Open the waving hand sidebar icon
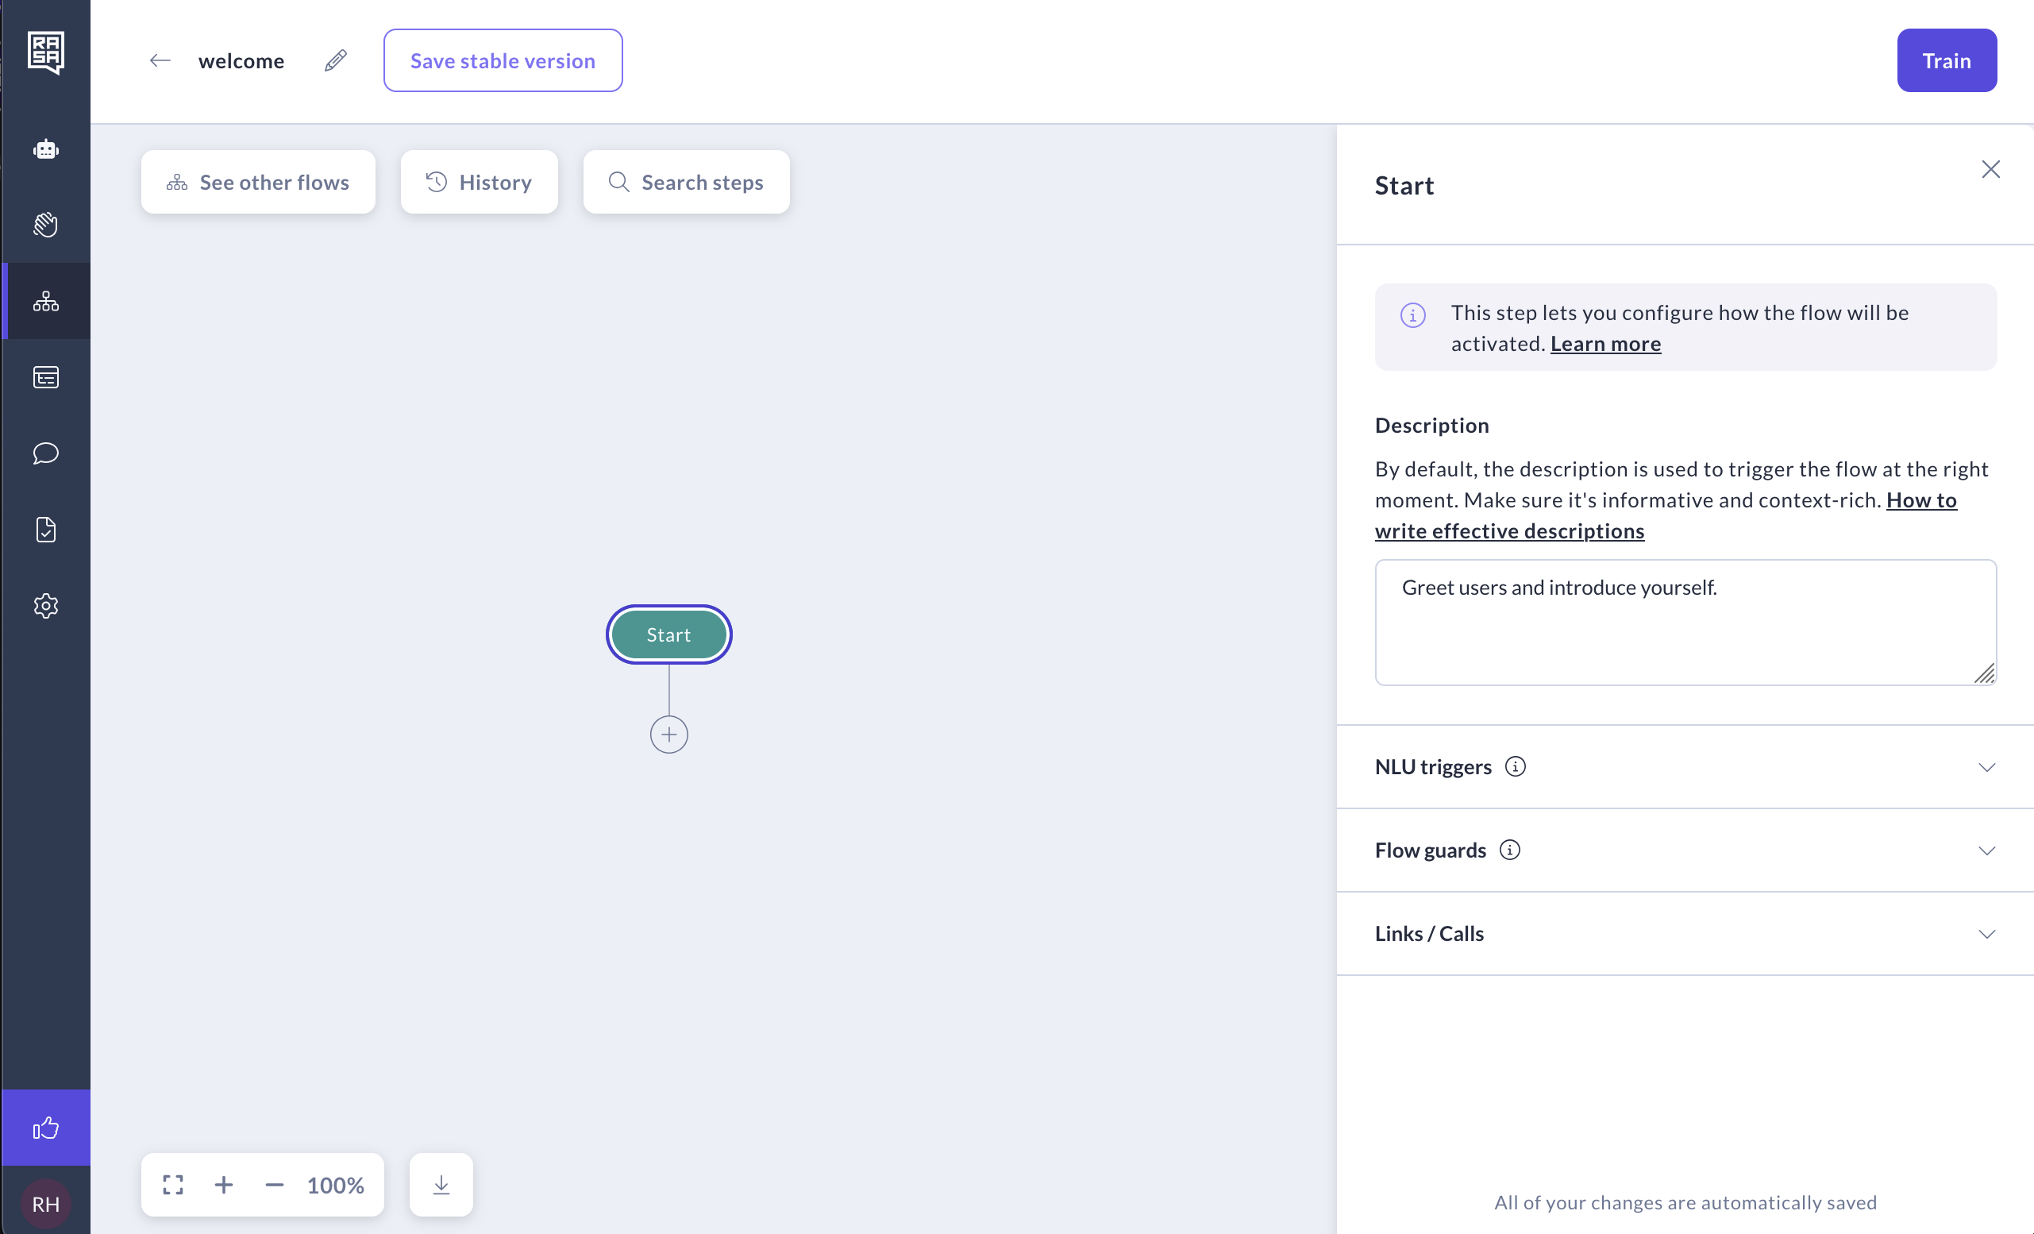 [45, 225]
